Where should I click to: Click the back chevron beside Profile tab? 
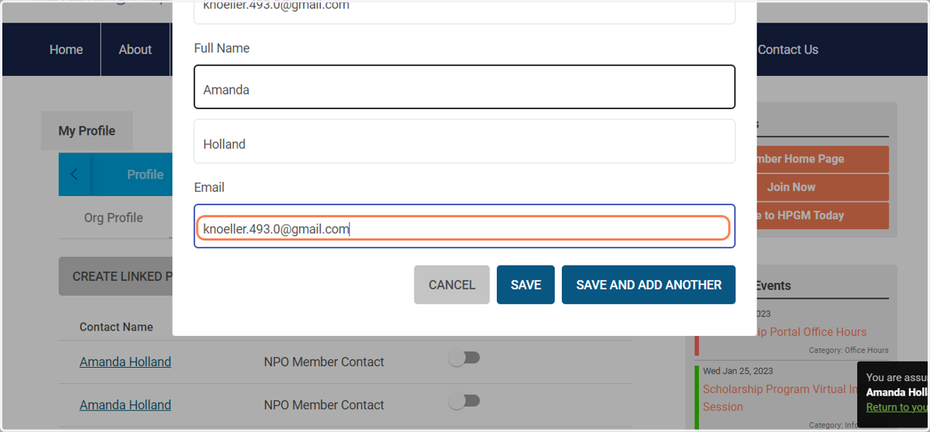74,174
